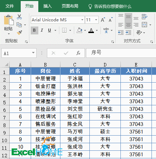Click cancel X in formula bar
This screenshot has width=156, height=159.
(53, 53)
